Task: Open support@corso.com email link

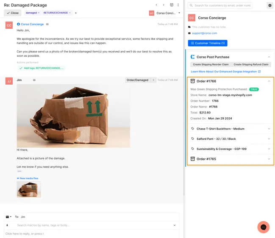Action: pos(205,33)
